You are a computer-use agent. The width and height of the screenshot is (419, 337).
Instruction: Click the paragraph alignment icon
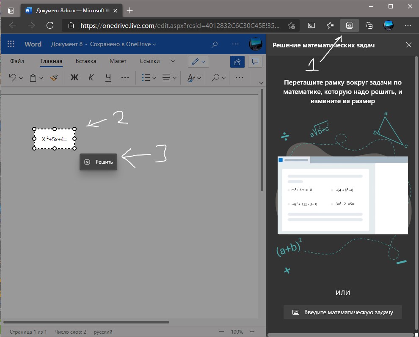pos(166,78)
